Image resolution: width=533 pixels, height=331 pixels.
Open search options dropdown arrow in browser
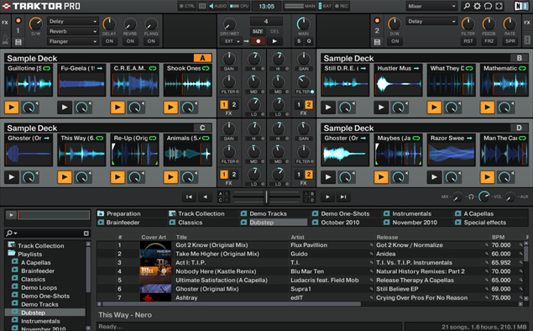click(x=16, y=234)
